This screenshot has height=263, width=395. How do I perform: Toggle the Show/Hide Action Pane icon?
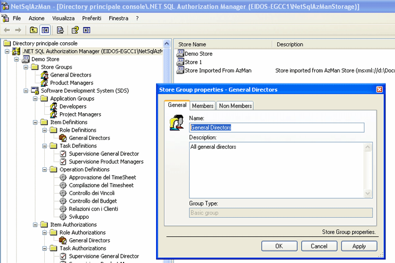pos(87,30)
